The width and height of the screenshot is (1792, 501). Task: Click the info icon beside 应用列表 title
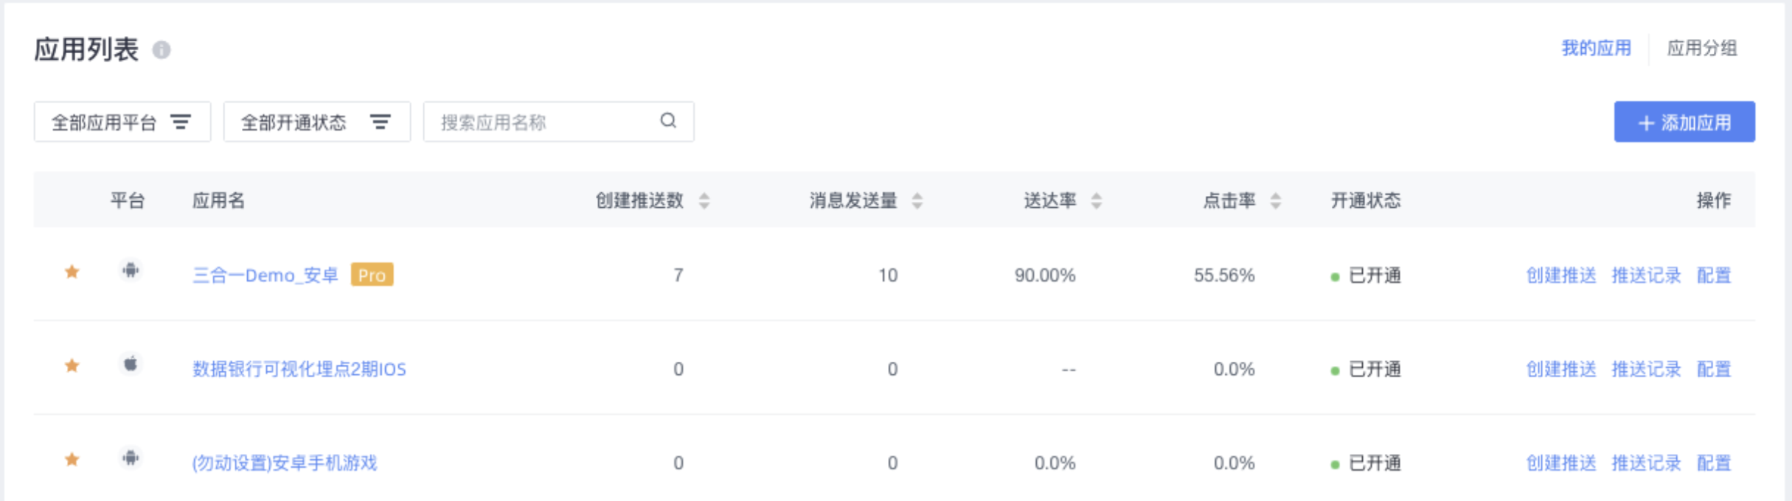[162, 50]
